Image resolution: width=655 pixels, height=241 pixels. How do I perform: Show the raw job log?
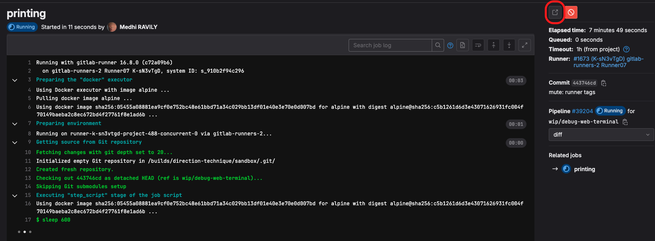[x=462, y=45]
